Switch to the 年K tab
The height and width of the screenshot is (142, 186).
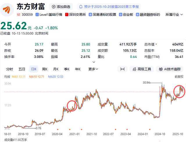coord(78,69)
